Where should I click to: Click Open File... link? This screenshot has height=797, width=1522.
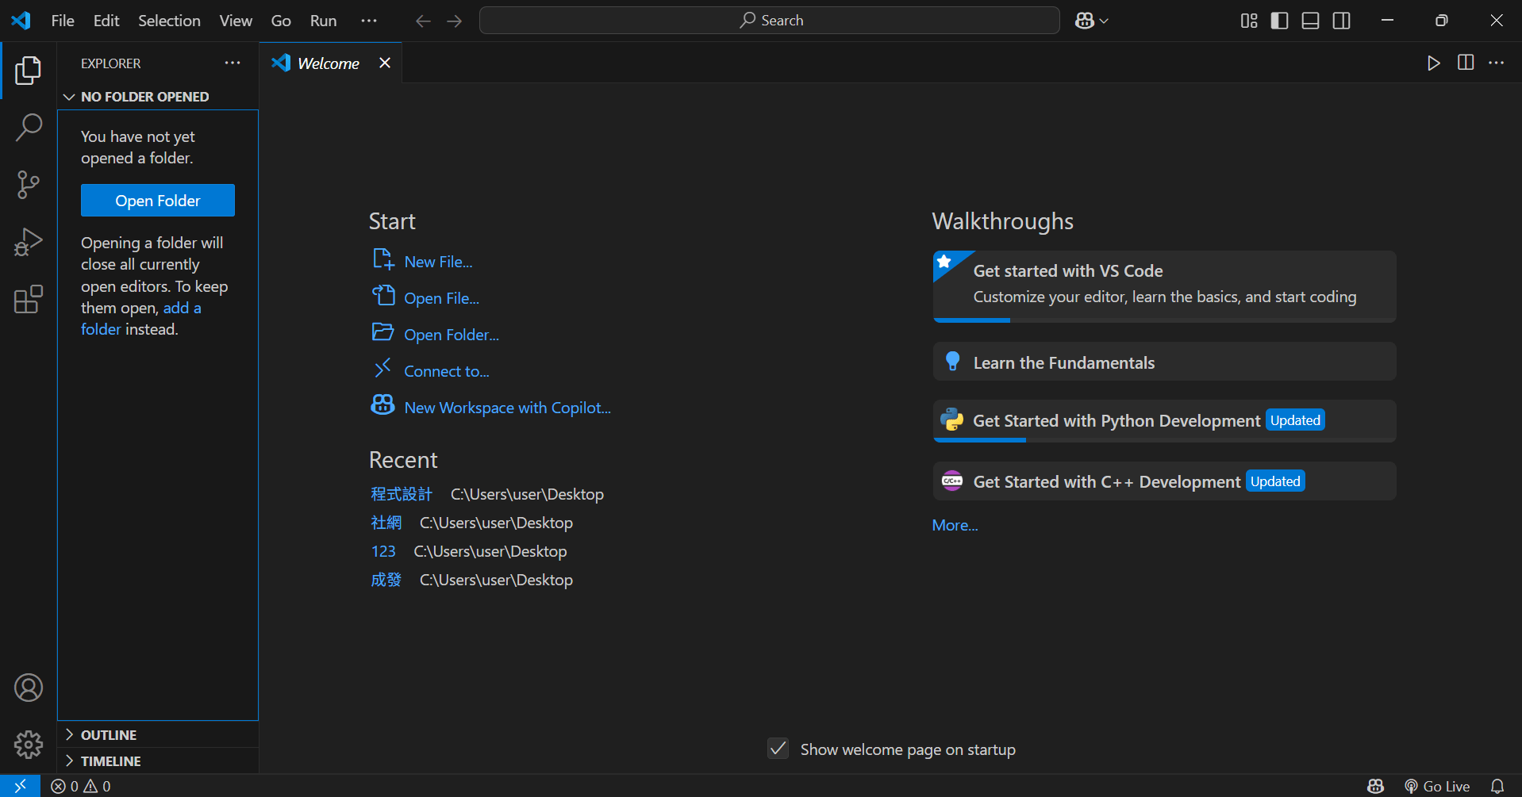[441, 298]
